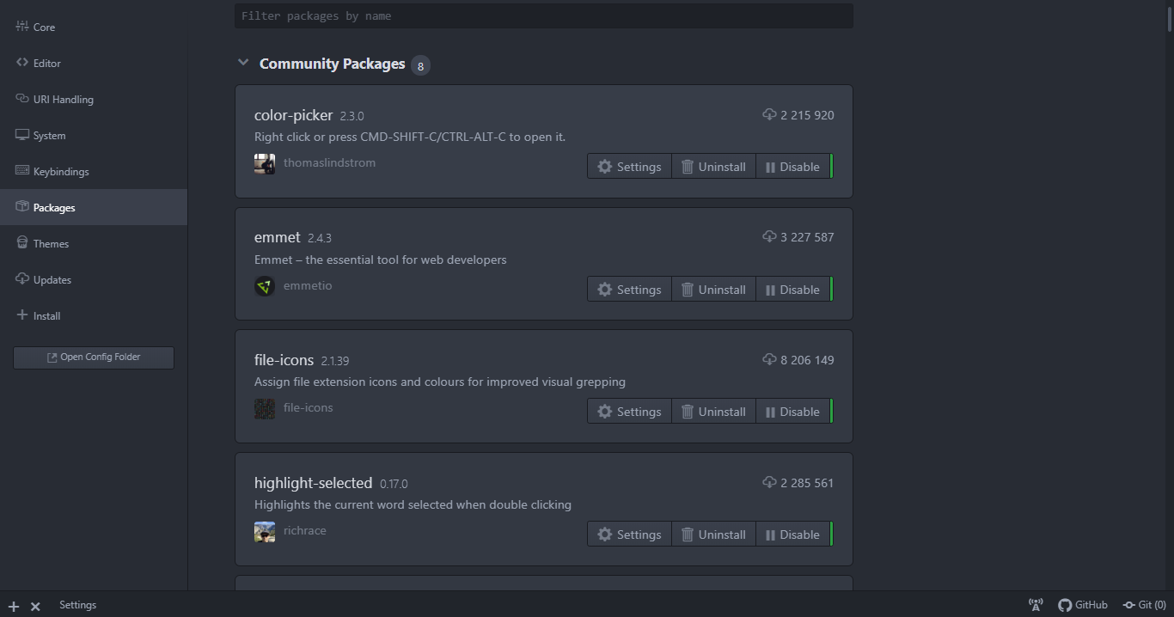Open file-icons author name link
The image size is (1174, 617).
[308, 407]
